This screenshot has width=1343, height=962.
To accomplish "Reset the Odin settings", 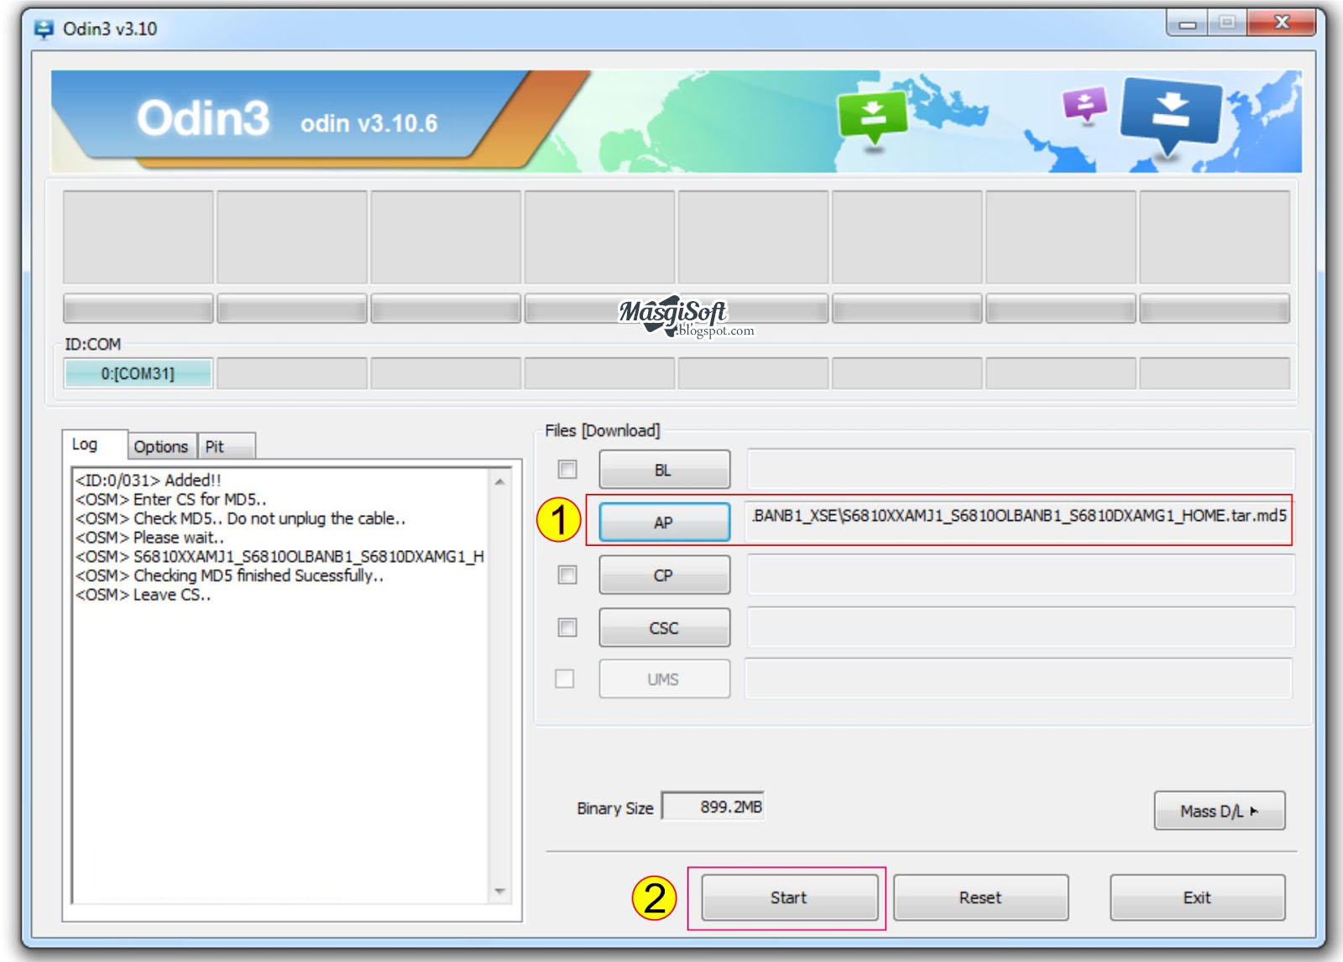I will [980, 897].
